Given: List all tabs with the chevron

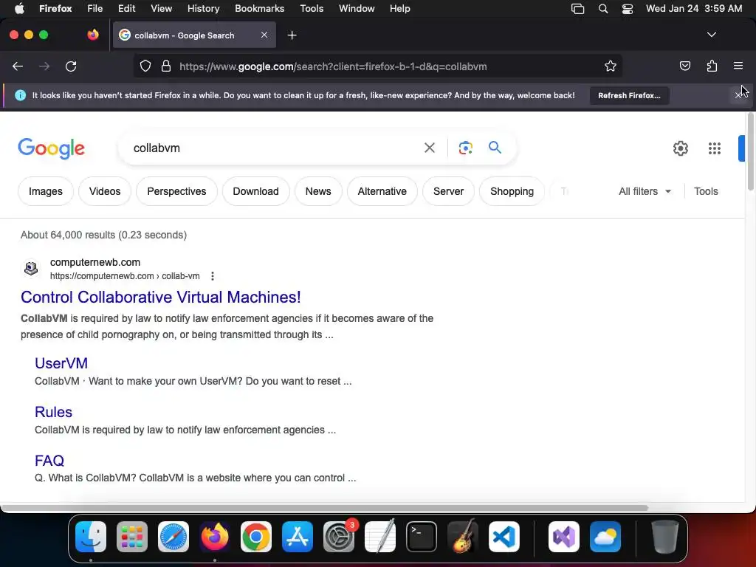Looking at the screenshot, I should pos(711,35).
